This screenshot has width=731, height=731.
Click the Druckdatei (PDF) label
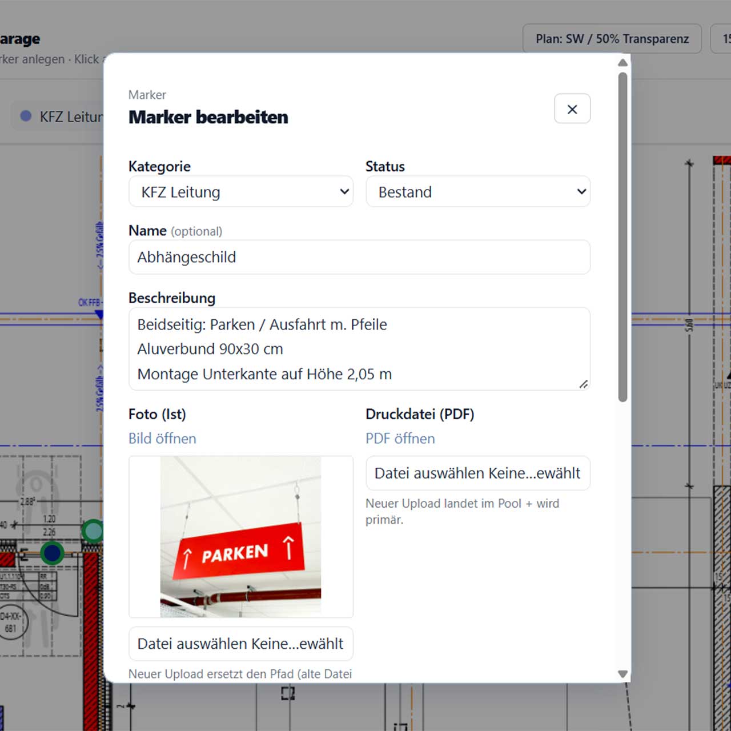coord(420,414)
